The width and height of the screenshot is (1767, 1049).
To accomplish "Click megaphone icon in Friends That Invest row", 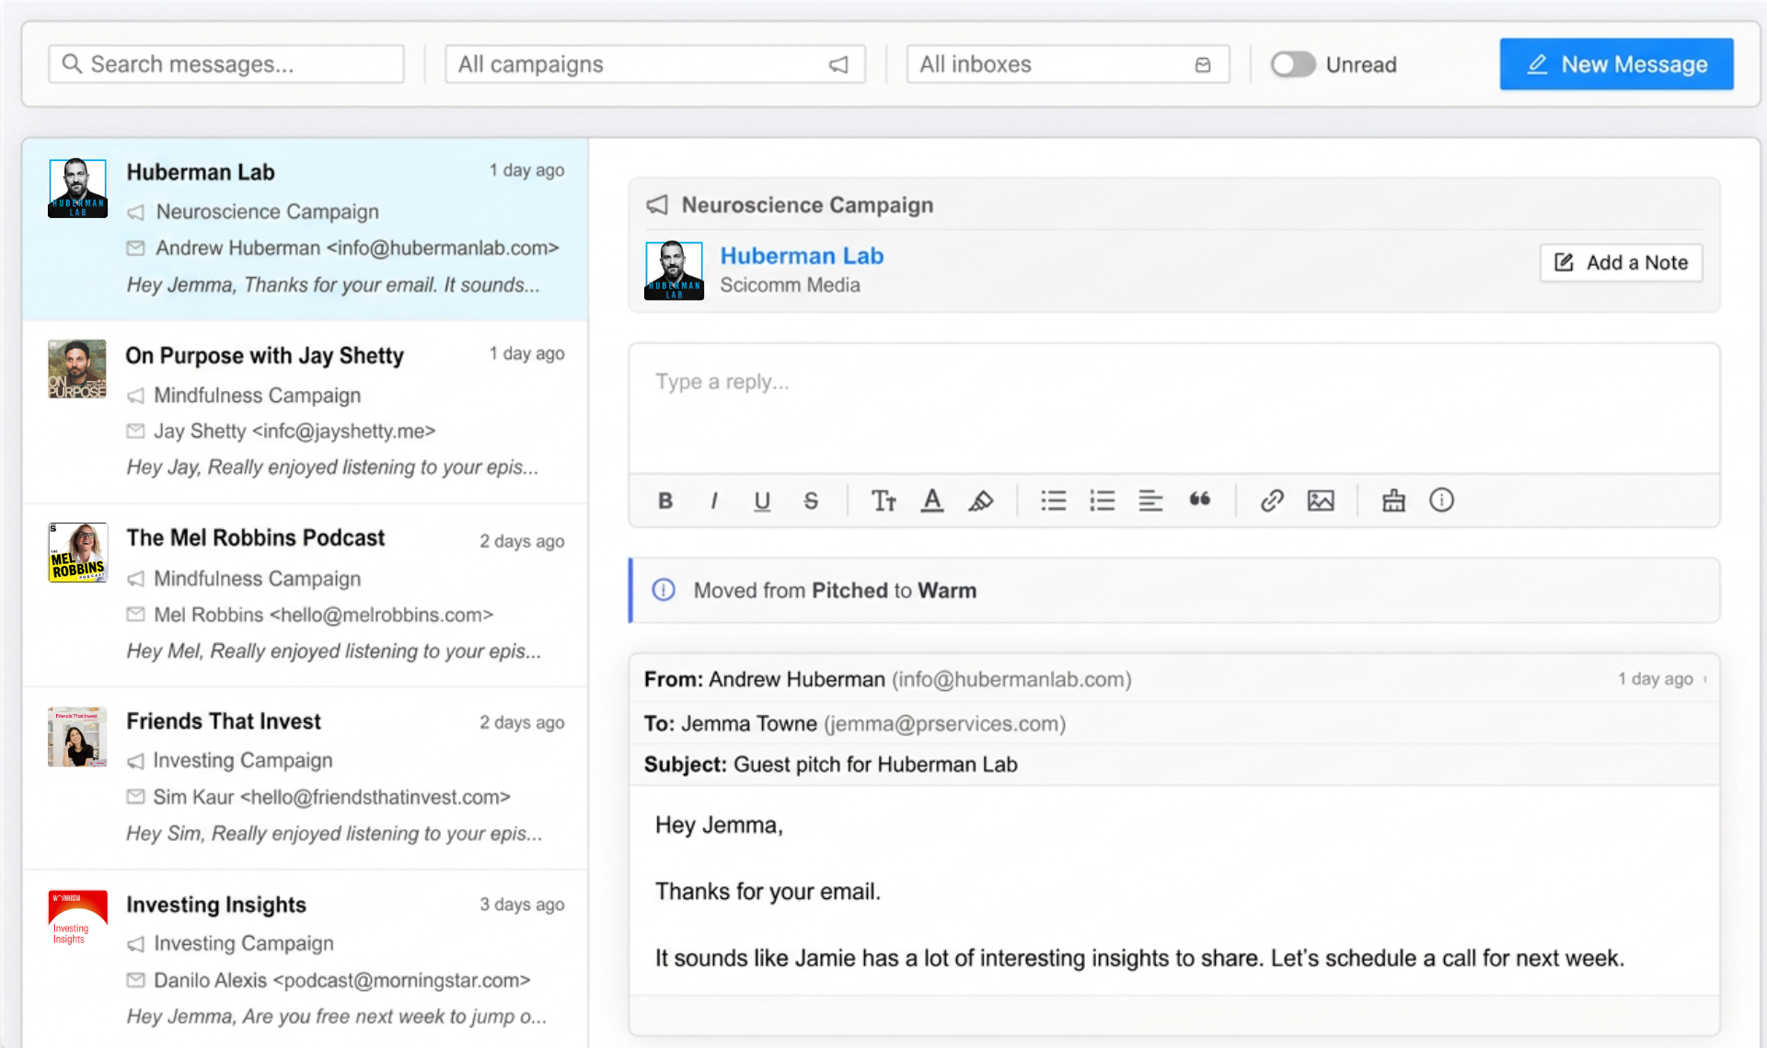I will 135,761.
